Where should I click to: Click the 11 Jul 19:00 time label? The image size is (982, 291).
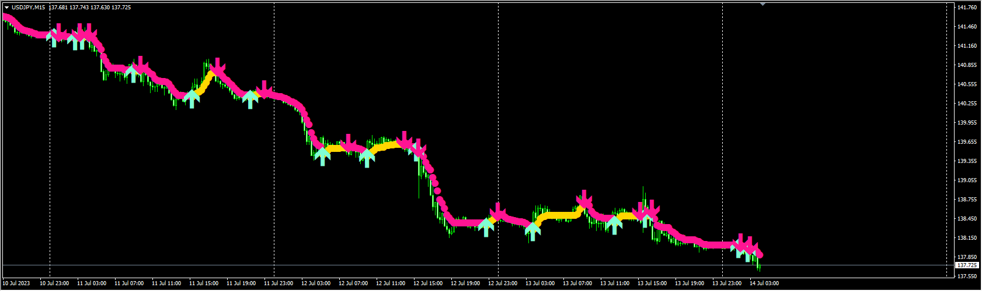point(241,283)
